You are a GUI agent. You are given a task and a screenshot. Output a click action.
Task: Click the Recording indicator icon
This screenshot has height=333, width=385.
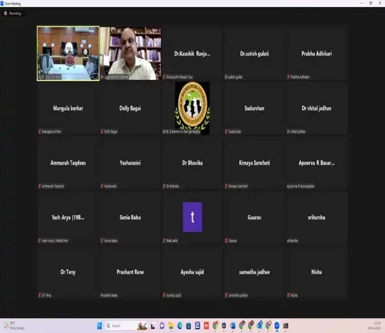click(5, 13)
